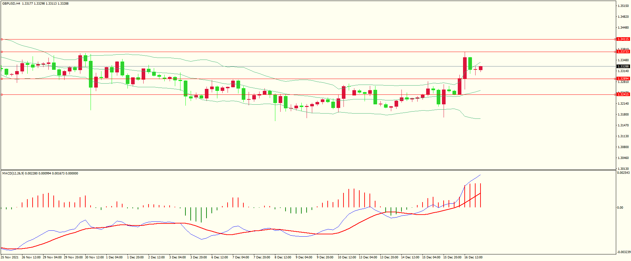Click the 13 Dec 04:00 time label
Viewport: 631px width, 261px height.
pos(368,257)
